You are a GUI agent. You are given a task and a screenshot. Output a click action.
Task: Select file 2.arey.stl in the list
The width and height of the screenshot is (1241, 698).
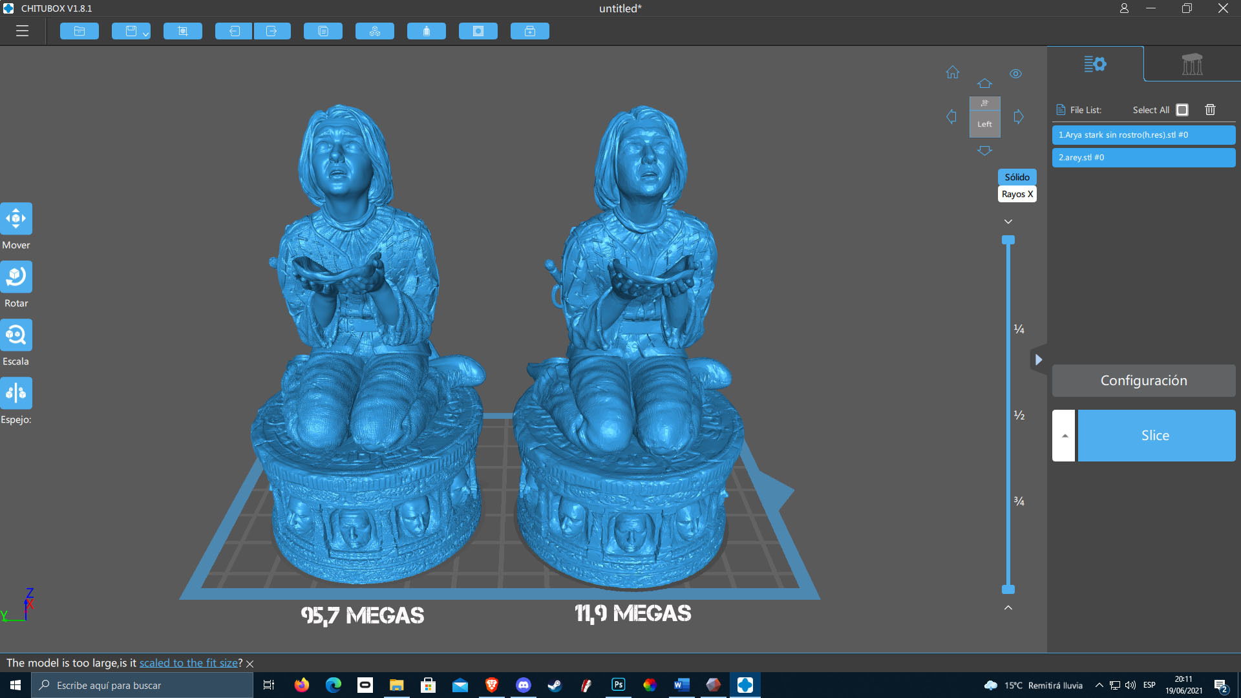[1143, 158]
